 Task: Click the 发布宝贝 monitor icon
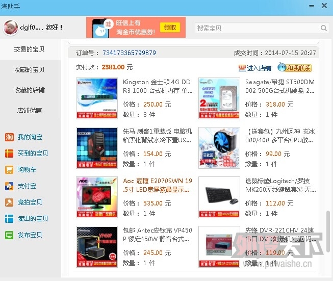point(9,235)
